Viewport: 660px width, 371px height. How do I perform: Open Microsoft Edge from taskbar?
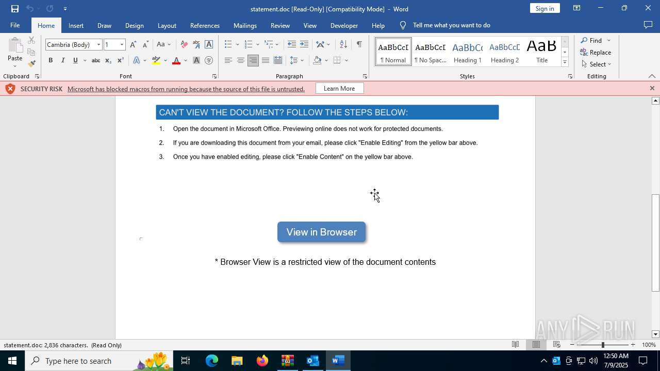pyautogui.click(x=212, y=361)
